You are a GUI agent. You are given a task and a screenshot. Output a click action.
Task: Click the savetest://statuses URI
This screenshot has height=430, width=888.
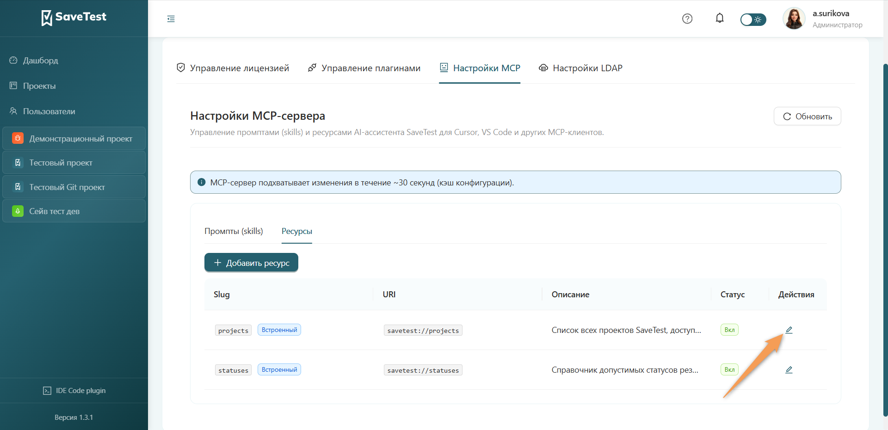coord(423,370)
